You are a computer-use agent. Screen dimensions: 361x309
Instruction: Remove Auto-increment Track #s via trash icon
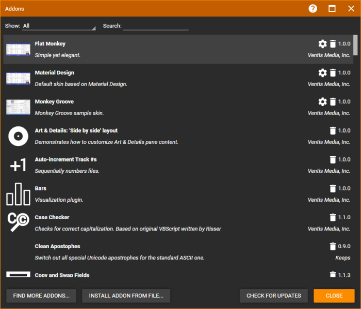pos(333,159)
